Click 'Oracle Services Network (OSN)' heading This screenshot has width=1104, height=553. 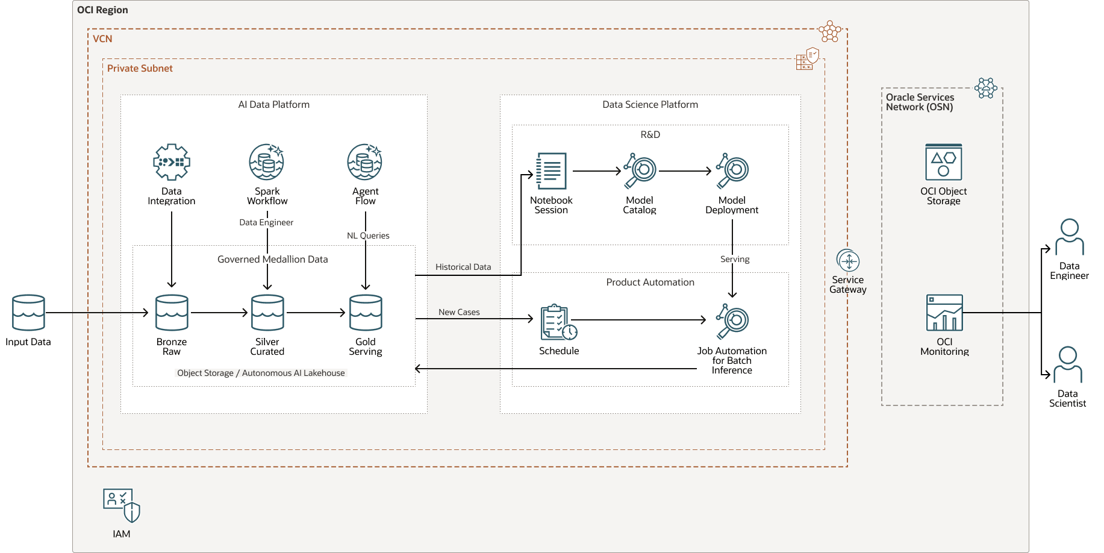(x=920, y=102)
